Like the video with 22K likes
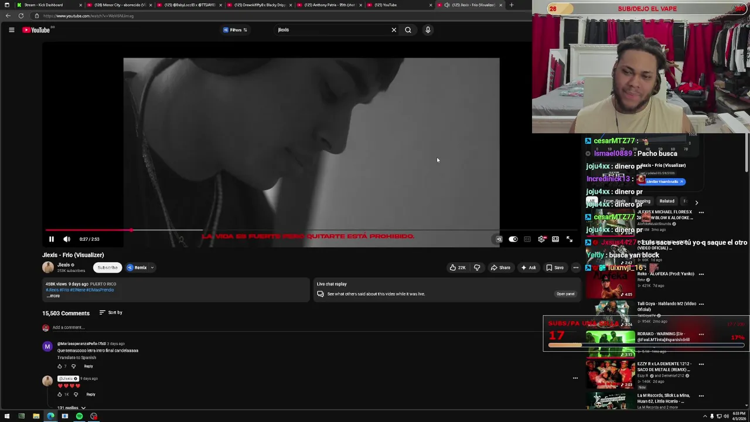The width and height of the screenshot is (750, 422). tap(458, 267)
